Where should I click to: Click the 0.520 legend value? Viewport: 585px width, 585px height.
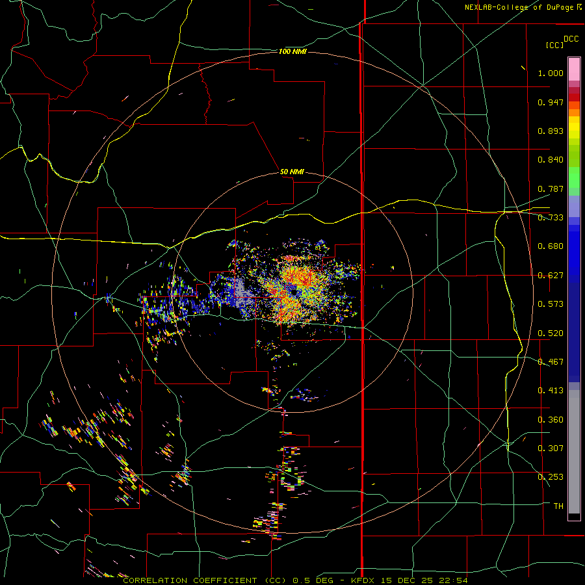tap(551, 333)
